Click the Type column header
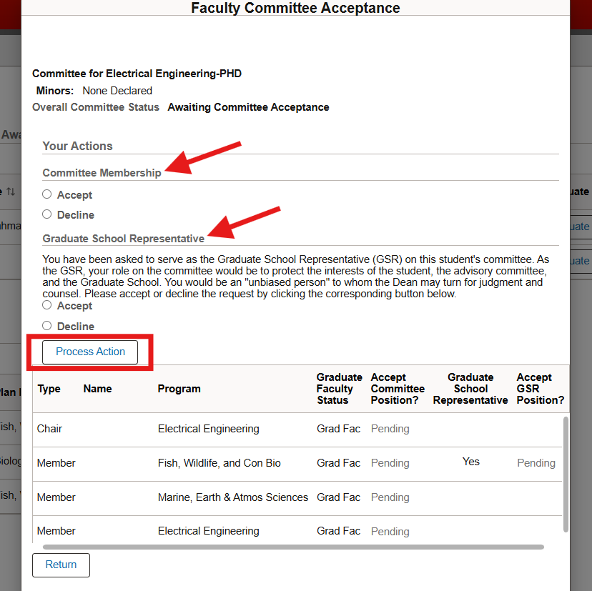This screenshot has height=591, width=592. (x=49, y=388)
